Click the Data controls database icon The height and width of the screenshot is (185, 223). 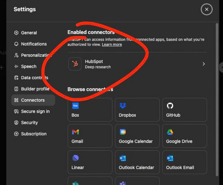coord(16,78)
